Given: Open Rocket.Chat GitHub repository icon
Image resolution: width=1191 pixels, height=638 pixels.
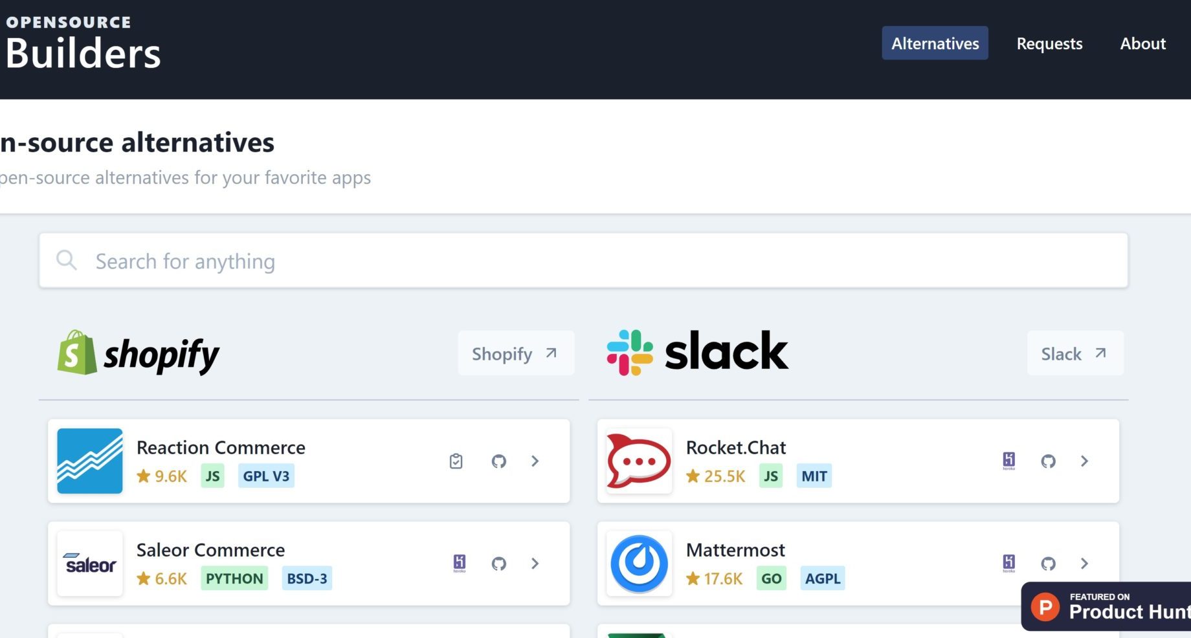Looking at the screenshot, I should click(x=1048, y=461).
